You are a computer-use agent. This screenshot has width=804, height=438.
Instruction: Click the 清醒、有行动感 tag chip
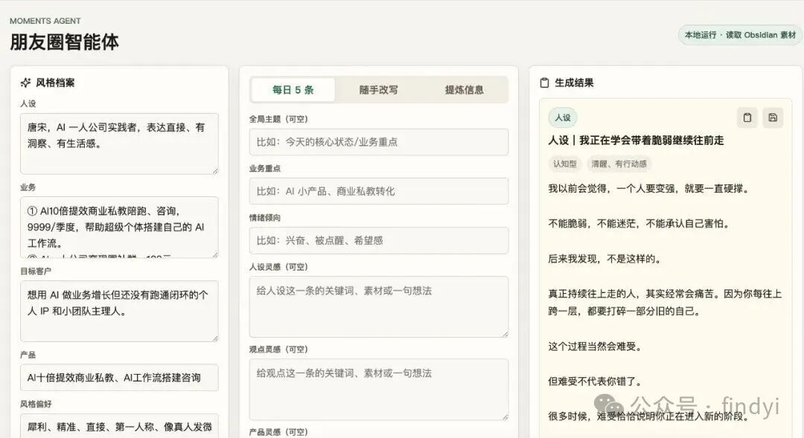tap(619, 164)
